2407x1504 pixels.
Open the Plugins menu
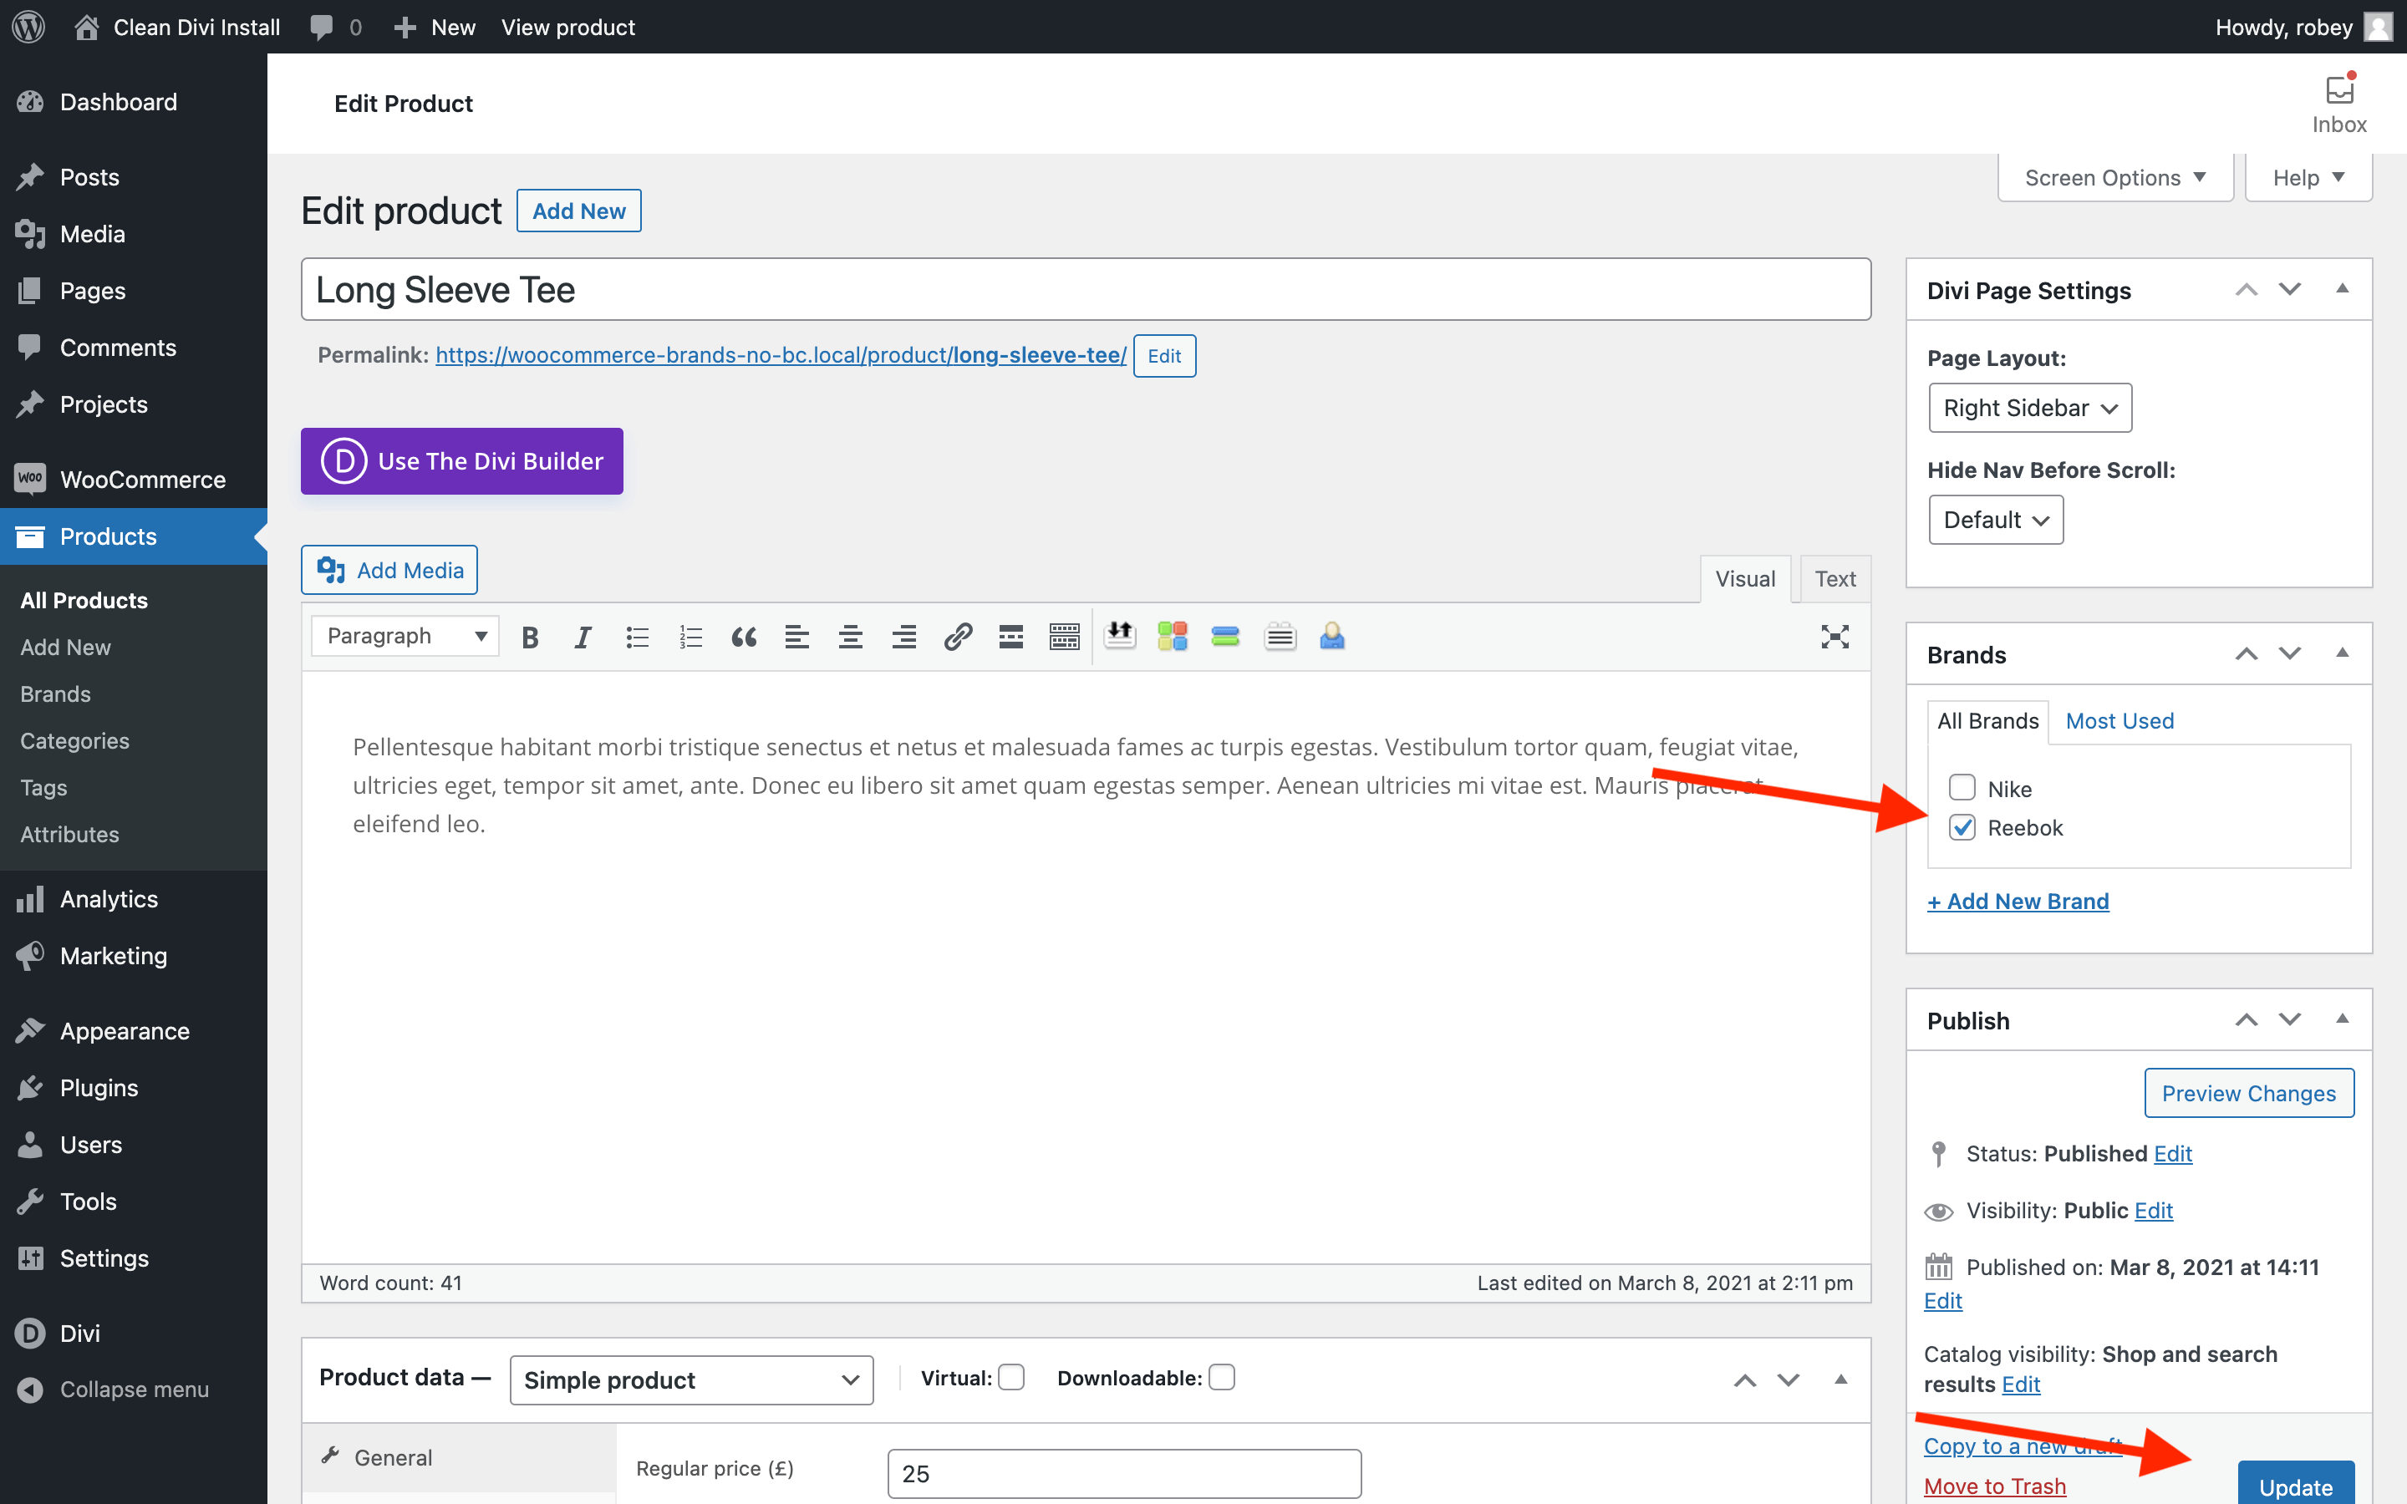coord(133,1087)
